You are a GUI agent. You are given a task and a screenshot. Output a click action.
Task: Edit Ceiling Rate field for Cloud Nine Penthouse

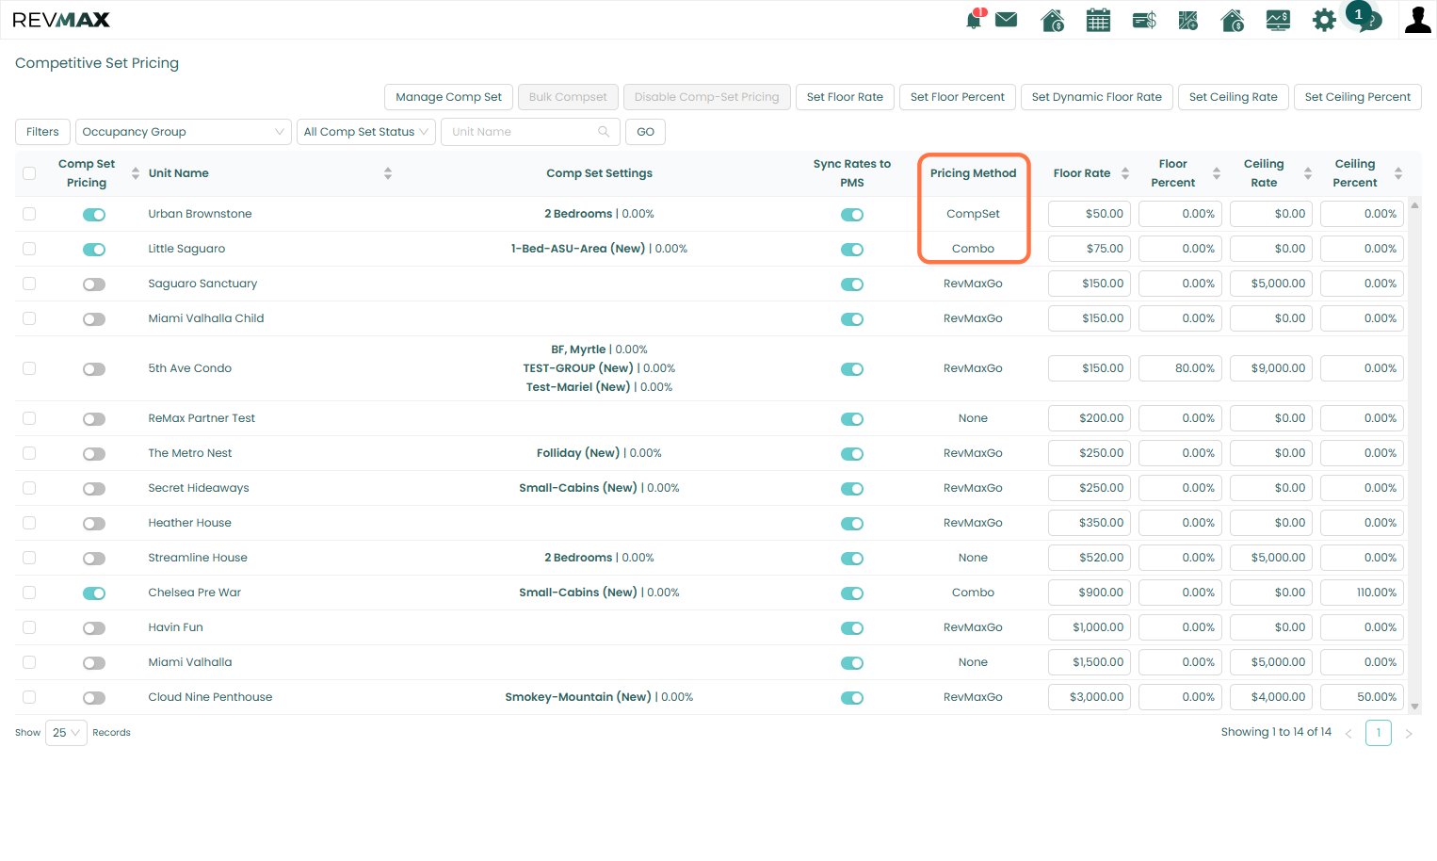click(1271, 697)
